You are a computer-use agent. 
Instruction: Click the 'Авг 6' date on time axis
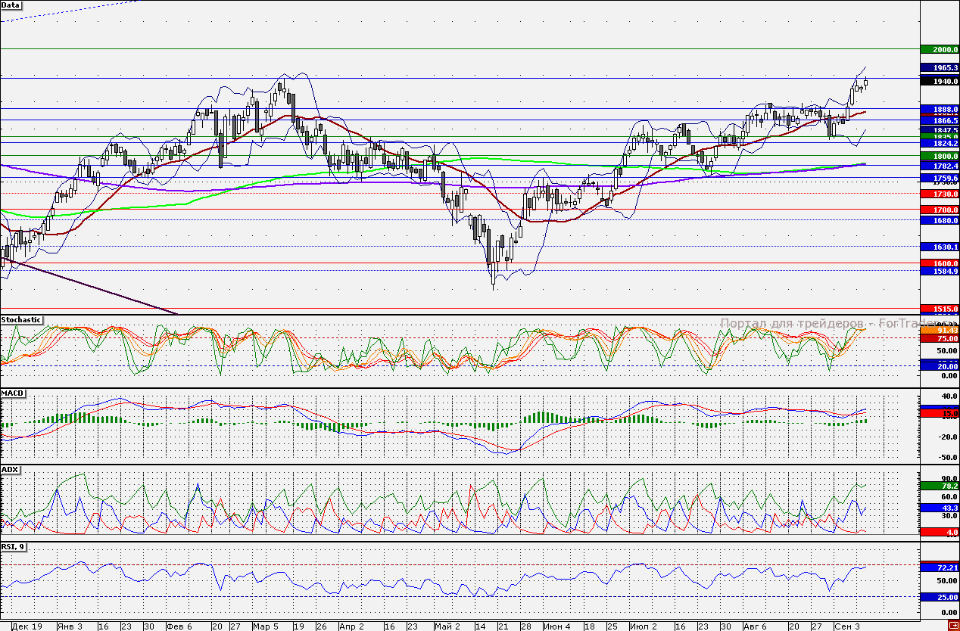pyautogui.click(x=755, y=626)
